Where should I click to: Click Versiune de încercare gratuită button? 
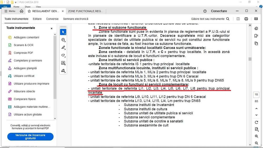coord(30,137)
